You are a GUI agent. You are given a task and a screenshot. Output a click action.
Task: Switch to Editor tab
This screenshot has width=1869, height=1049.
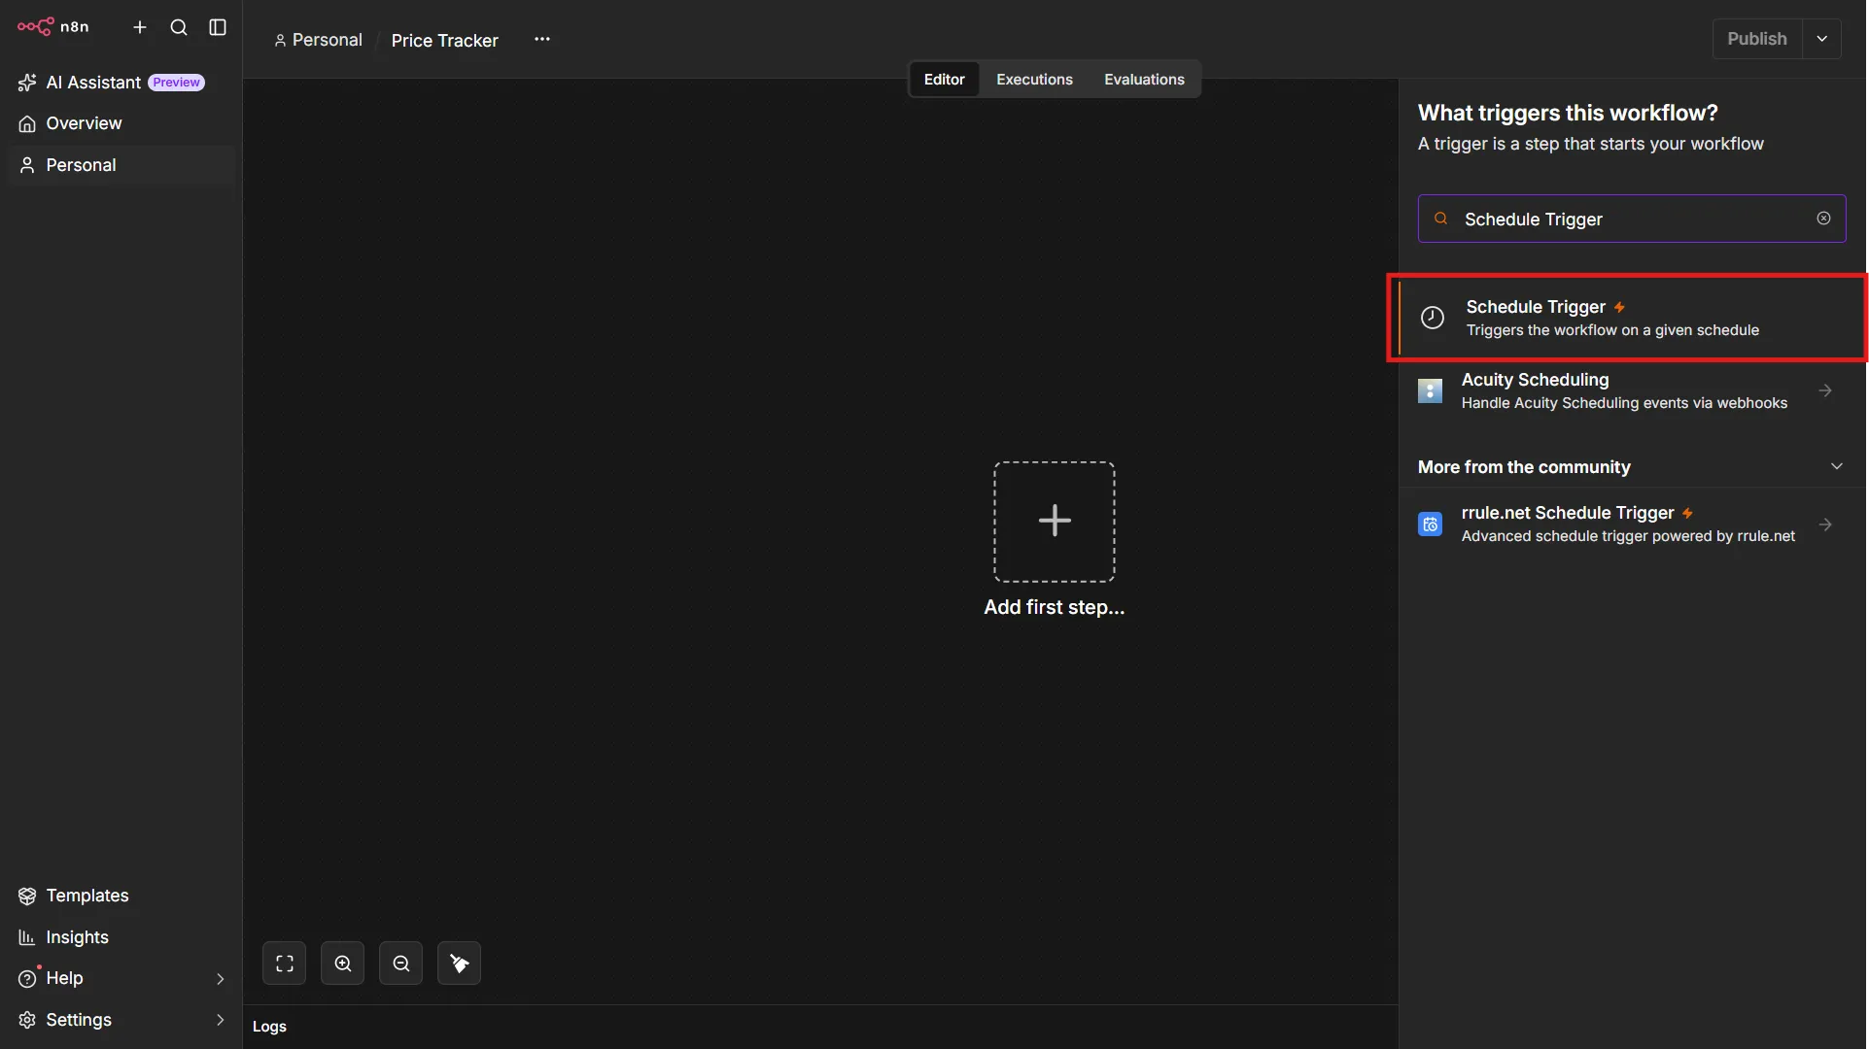tap(944, 80)
